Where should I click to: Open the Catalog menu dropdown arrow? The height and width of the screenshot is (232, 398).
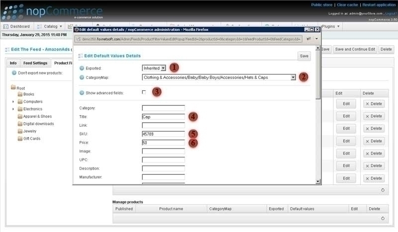click(61, 26)
